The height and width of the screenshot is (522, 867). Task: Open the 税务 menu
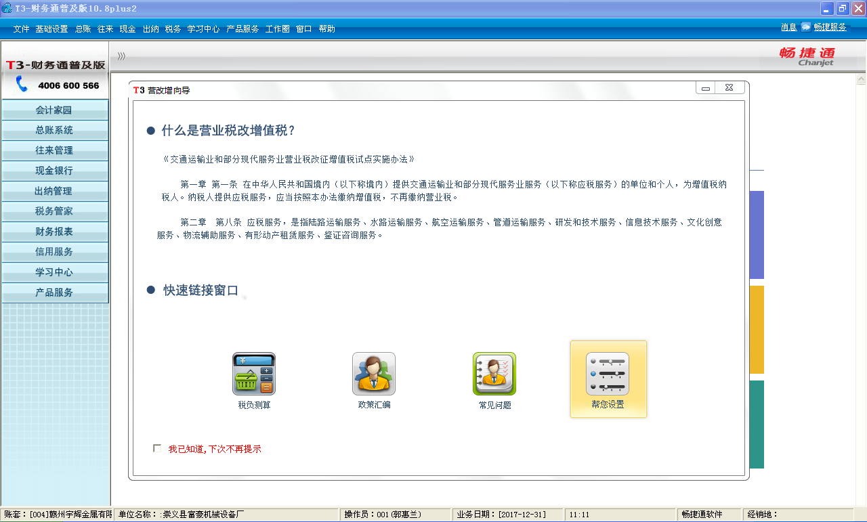(173, 29)
